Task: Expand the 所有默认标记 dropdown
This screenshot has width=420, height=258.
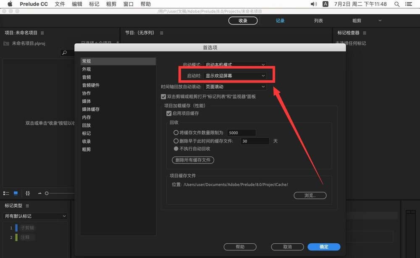Action: click(x=35, y=216)
